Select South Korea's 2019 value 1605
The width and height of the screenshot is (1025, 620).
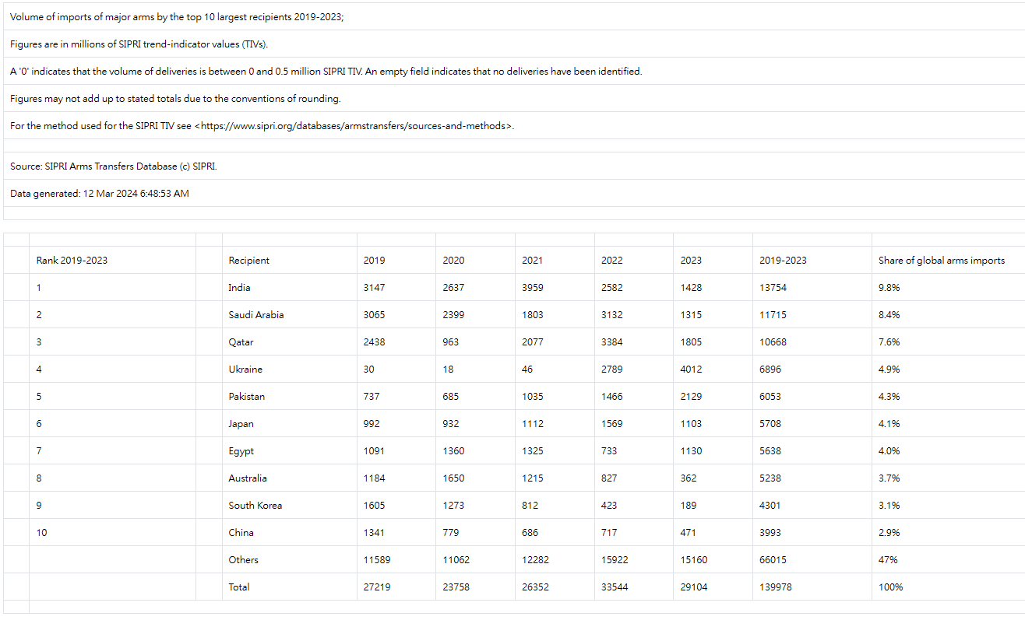pyautogui.click(x=374, y=506)
